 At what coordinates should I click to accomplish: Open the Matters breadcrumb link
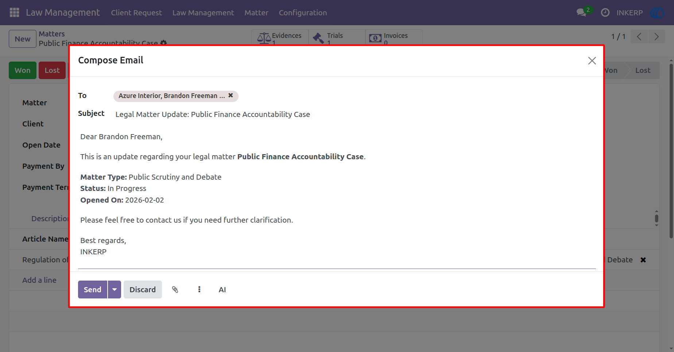coord(52,34)
